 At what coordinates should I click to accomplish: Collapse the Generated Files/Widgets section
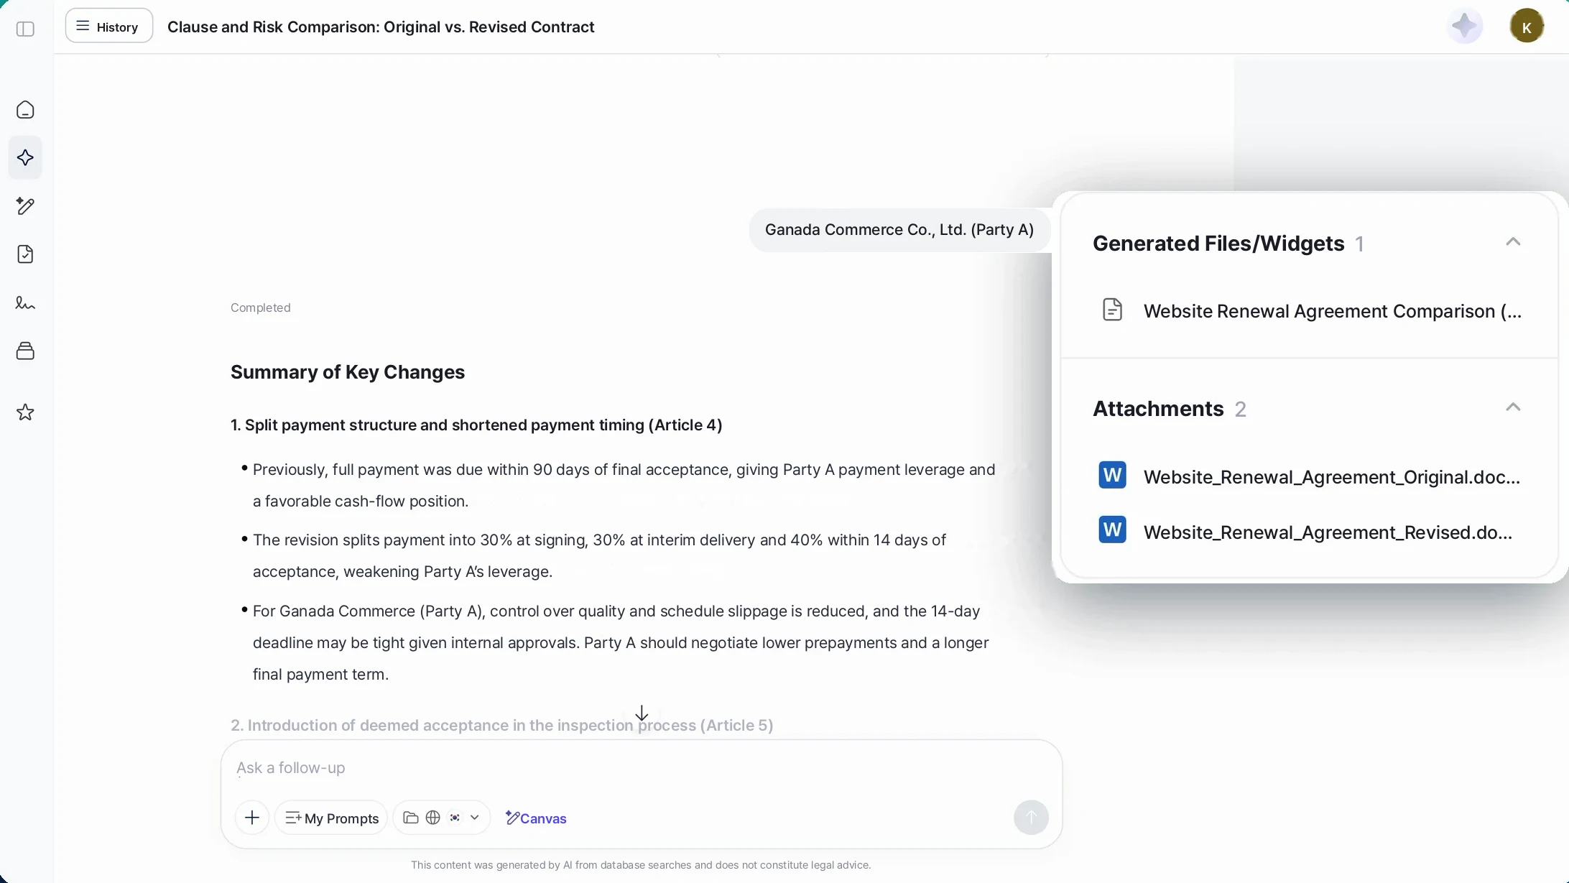[x=1513, y=242]
